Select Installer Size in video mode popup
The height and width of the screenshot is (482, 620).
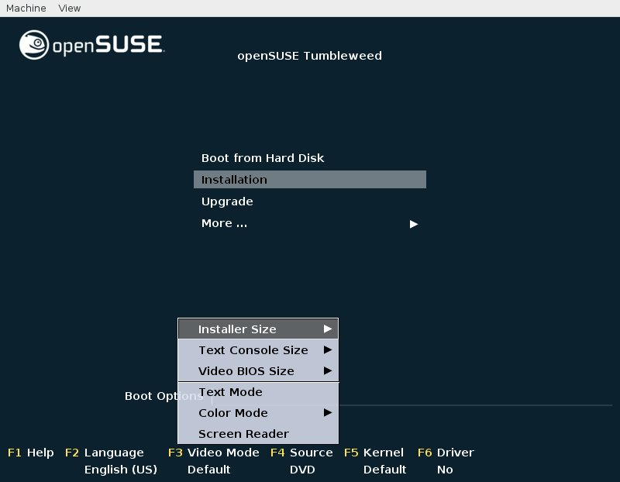pyautogui.click(x=258, y=329)
